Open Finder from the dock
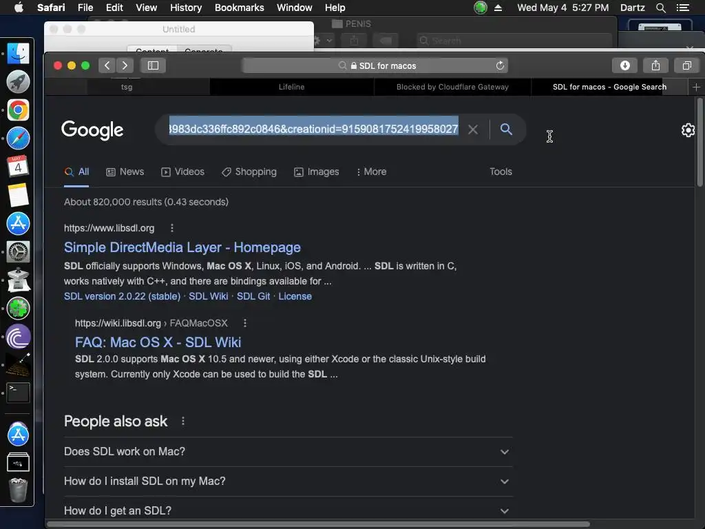The image size is (705, 529). (x=19, y=54)
